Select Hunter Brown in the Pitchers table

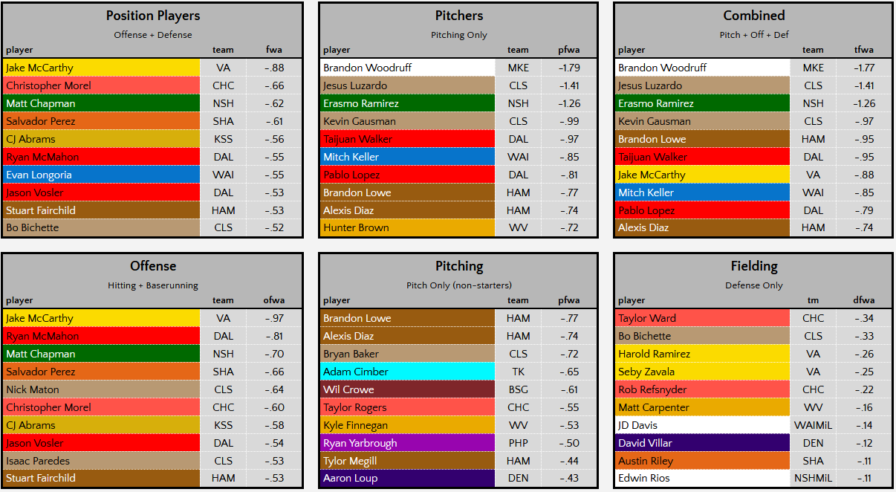click(x=356, y=227)
